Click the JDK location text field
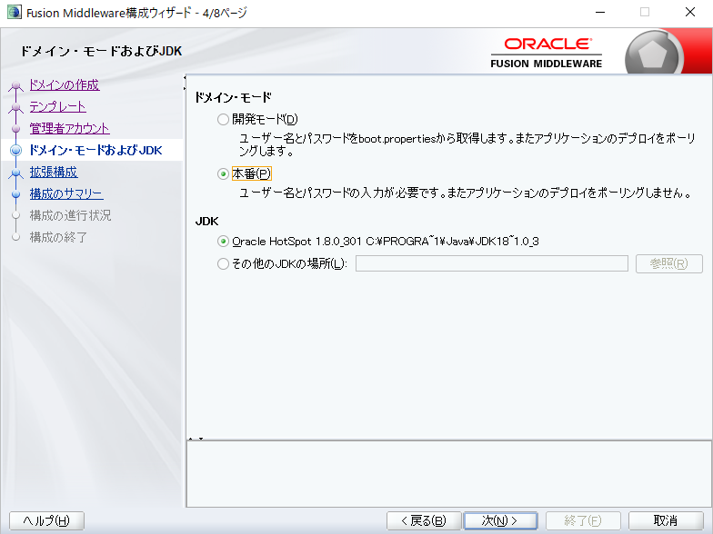Image resolution: width=713 pixels, height=534 pixels. click(491, 263)
